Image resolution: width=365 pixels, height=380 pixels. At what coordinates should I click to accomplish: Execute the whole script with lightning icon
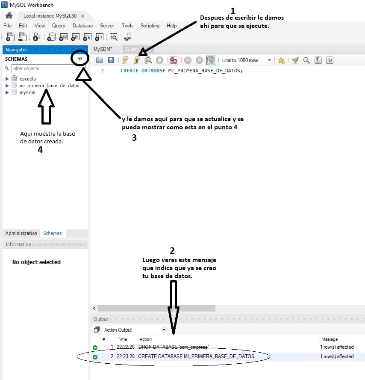pyautogui.click(x=125, y=60)
